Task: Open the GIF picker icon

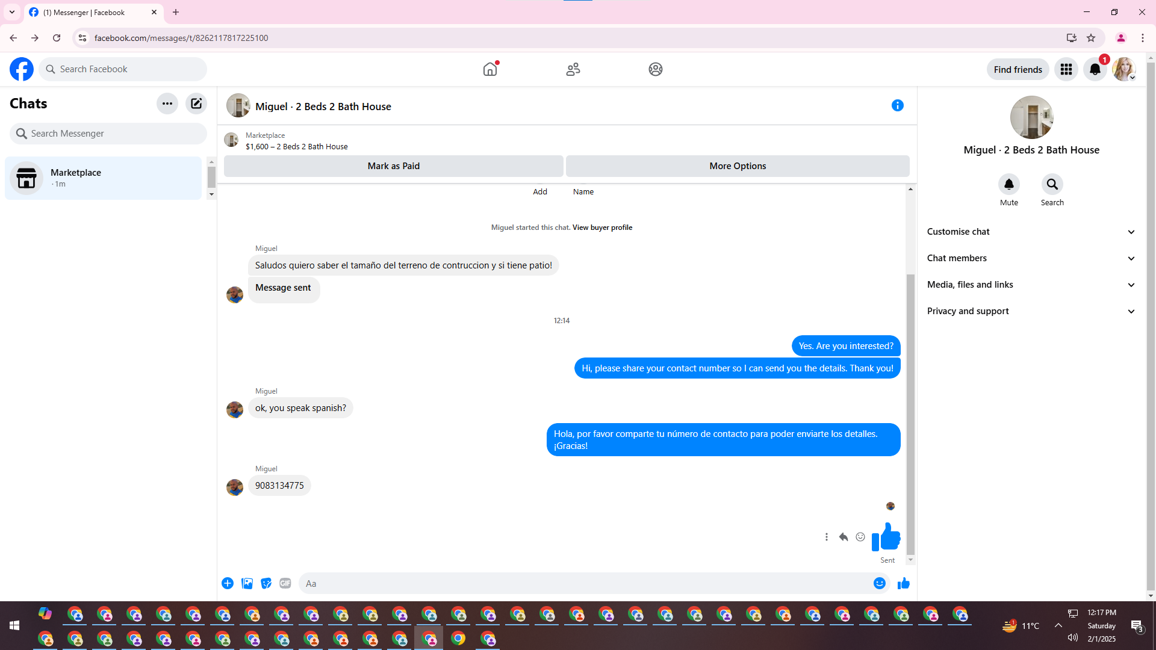Action: (285, 583)
